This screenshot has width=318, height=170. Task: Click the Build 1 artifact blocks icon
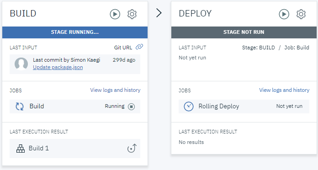coord(21,149)
